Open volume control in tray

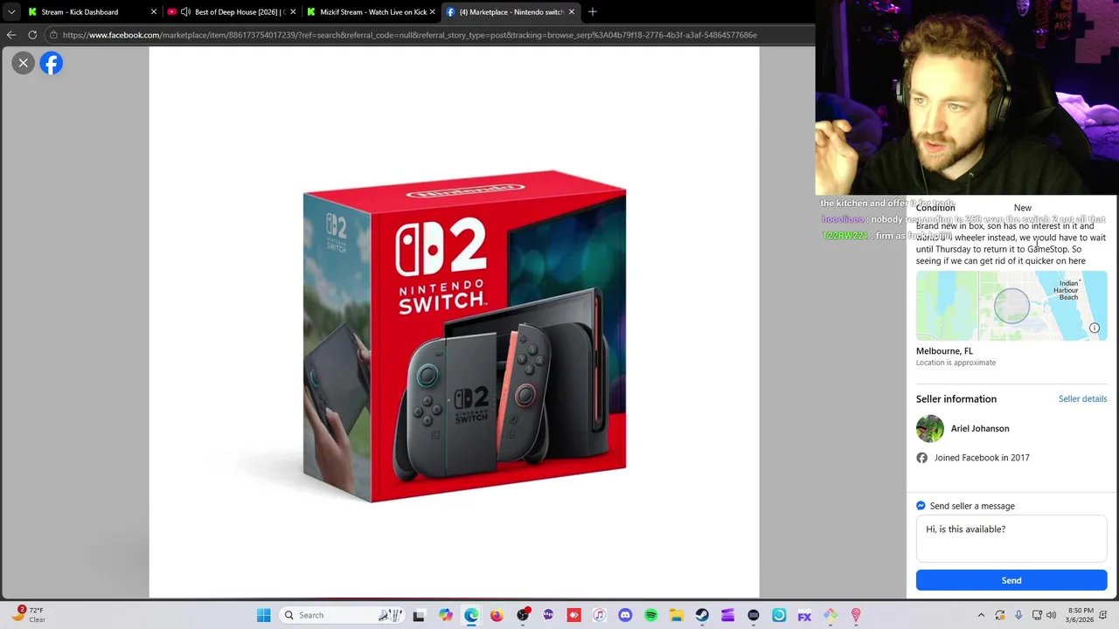[x=1051, y=615]
